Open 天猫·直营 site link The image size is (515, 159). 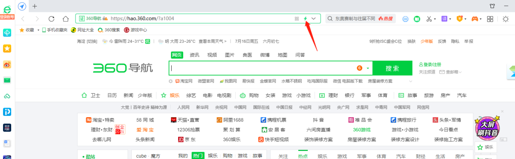coord(185,120)
